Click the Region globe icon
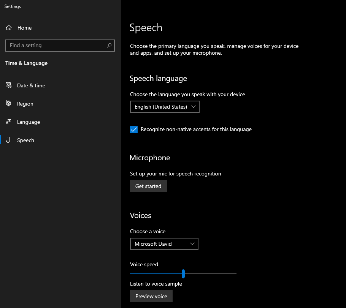The height and width of the screenshot is (308, 346). pos(9,104)
